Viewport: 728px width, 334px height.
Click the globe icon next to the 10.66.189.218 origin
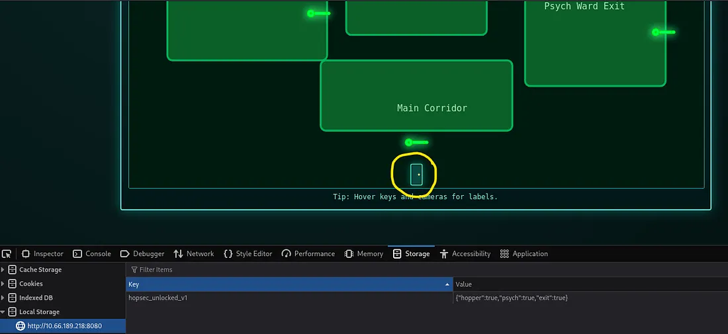[20, 326]
